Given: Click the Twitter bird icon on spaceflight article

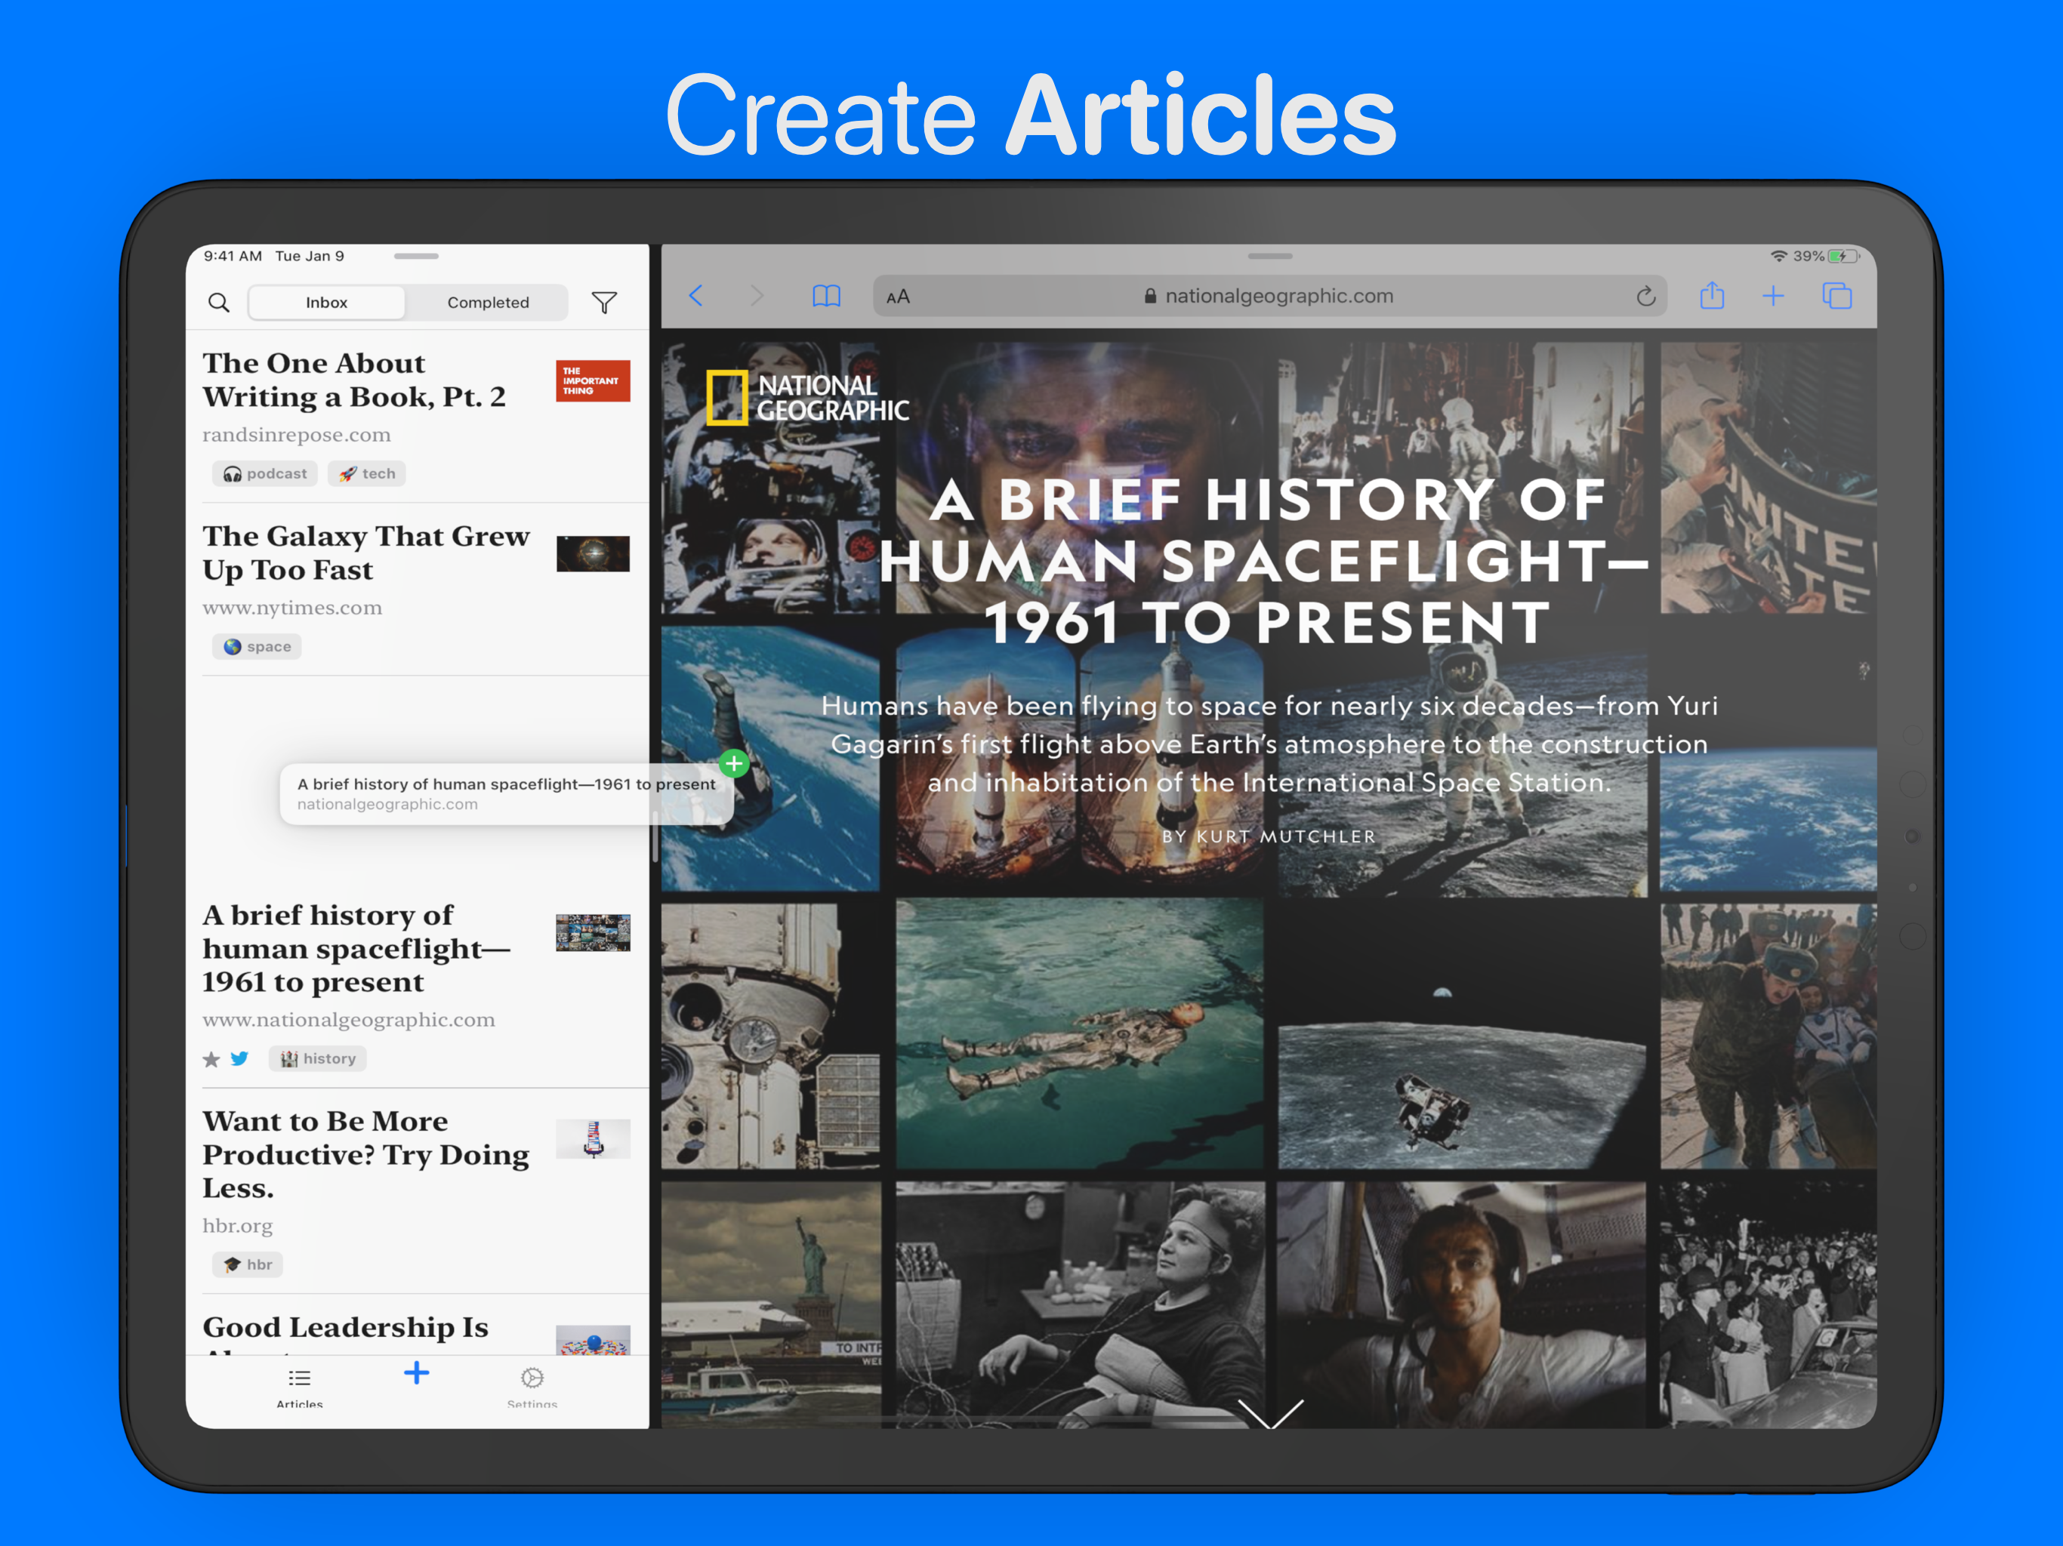Looking at the screenshot, I should [x=239, y=1058].
